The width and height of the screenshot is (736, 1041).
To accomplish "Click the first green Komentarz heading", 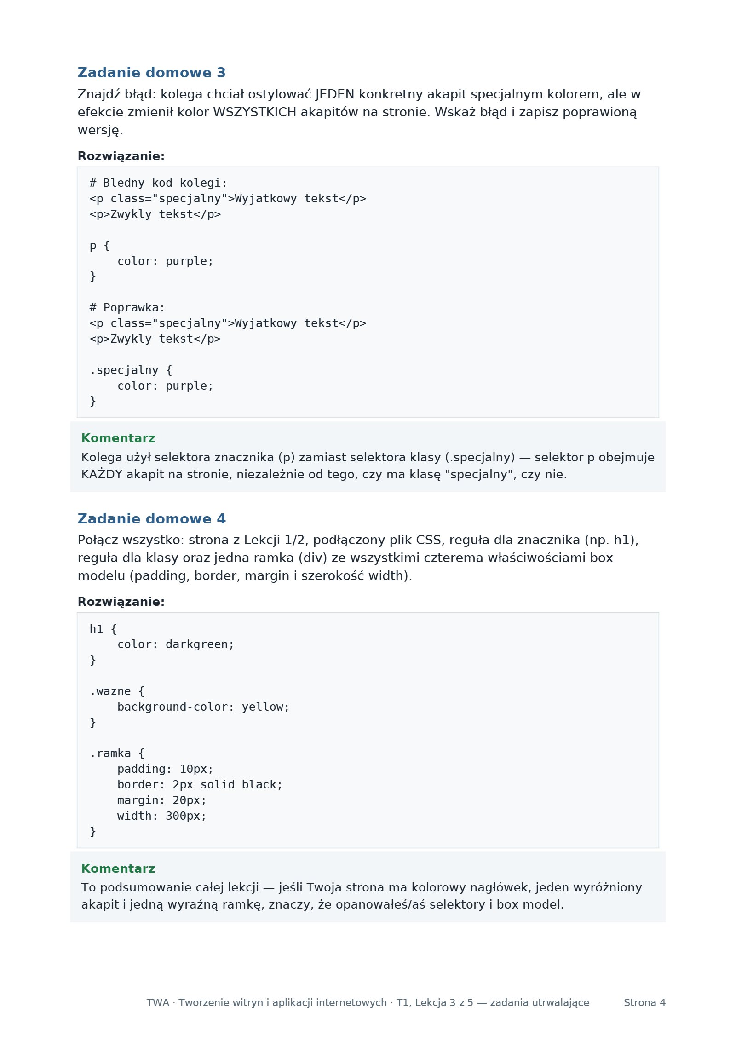I will pyautogui.click(x=118, y=438).
